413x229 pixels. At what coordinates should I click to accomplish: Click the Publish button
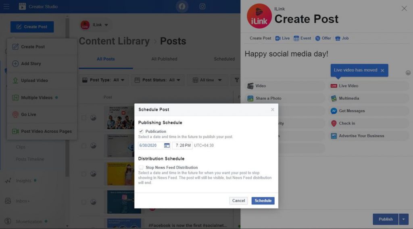point(386,219)
